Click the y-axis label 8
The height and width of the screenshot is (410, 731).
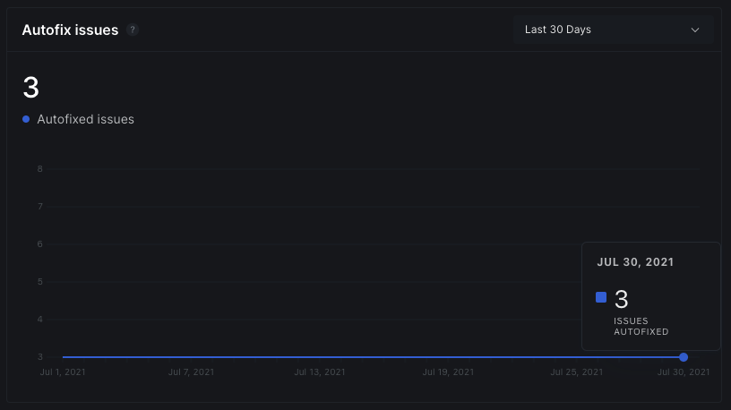click(x=40, y=169)
